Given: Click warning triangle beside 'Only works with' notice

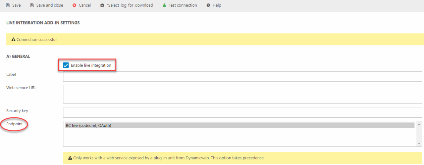Looking at the screenshot, I should coord(70,158).
